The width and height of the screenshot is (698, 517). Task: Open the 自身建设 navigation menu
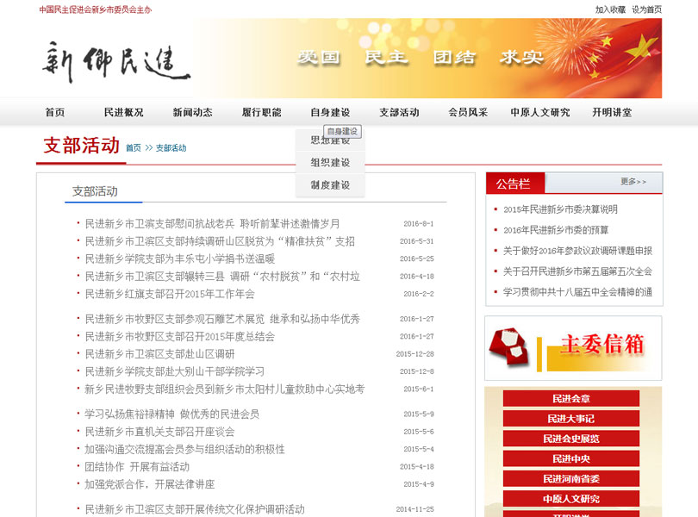pyautogui.click(x=330, y=112)
